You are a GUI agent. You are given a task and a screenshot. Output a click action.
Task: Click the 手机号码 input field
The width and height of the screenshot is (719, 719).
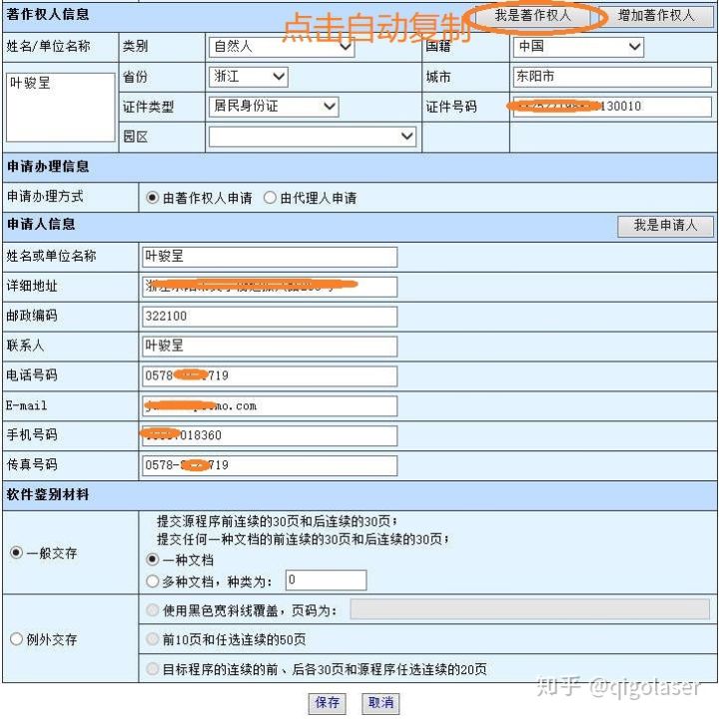click(270, 435)
